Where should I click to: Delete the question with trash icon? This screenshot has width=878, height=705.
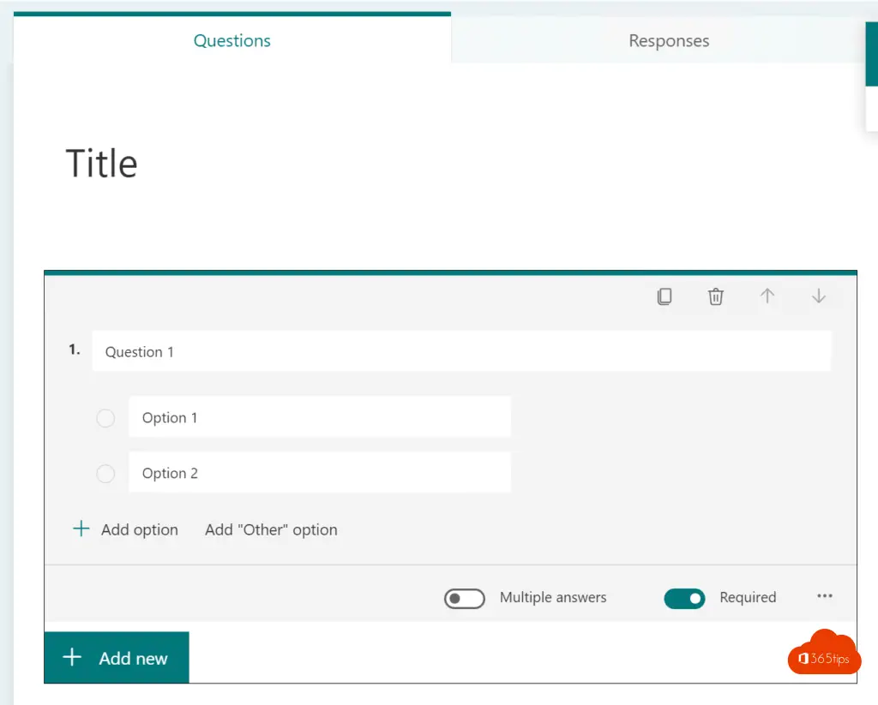tap(716, 296)
